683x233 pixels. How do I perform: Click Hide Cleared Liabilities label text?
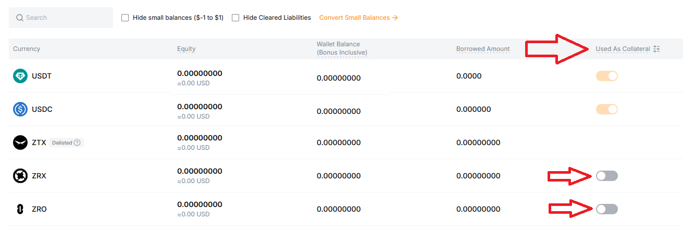[277, 18]
